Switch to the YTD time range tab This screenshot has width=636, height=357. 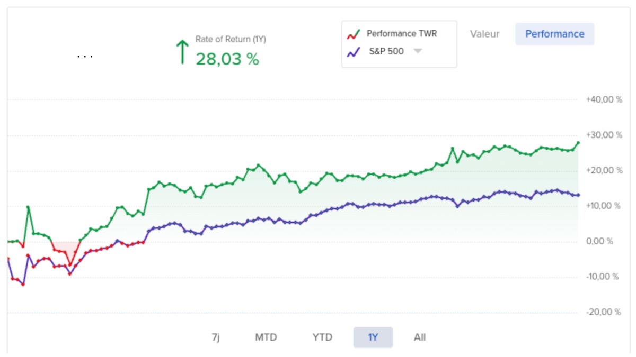tap(322, 337)
